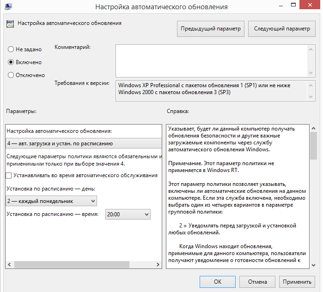Open the automatic update mode dropdown

pyautogui.click(x=83, y=143)
